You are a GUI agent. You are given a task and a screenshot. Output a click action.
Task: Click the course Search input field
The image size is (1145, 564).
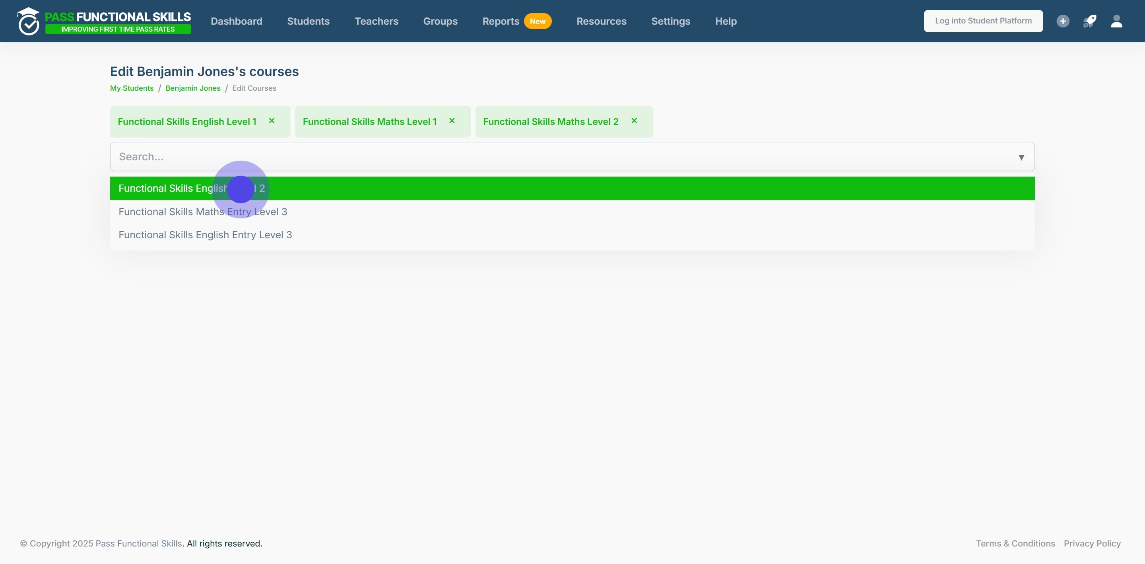pos(572,157)
